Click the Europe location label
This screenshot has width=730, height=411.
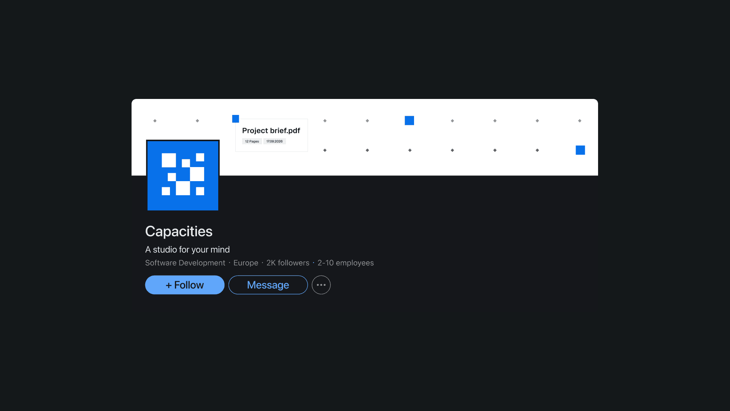tap(246, 263)
